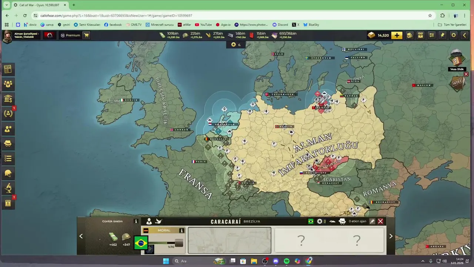Open the mystery crate with 14sa 51dk timer
The height and width of the screenshot is (267, 474).
(x=457, y=59)
